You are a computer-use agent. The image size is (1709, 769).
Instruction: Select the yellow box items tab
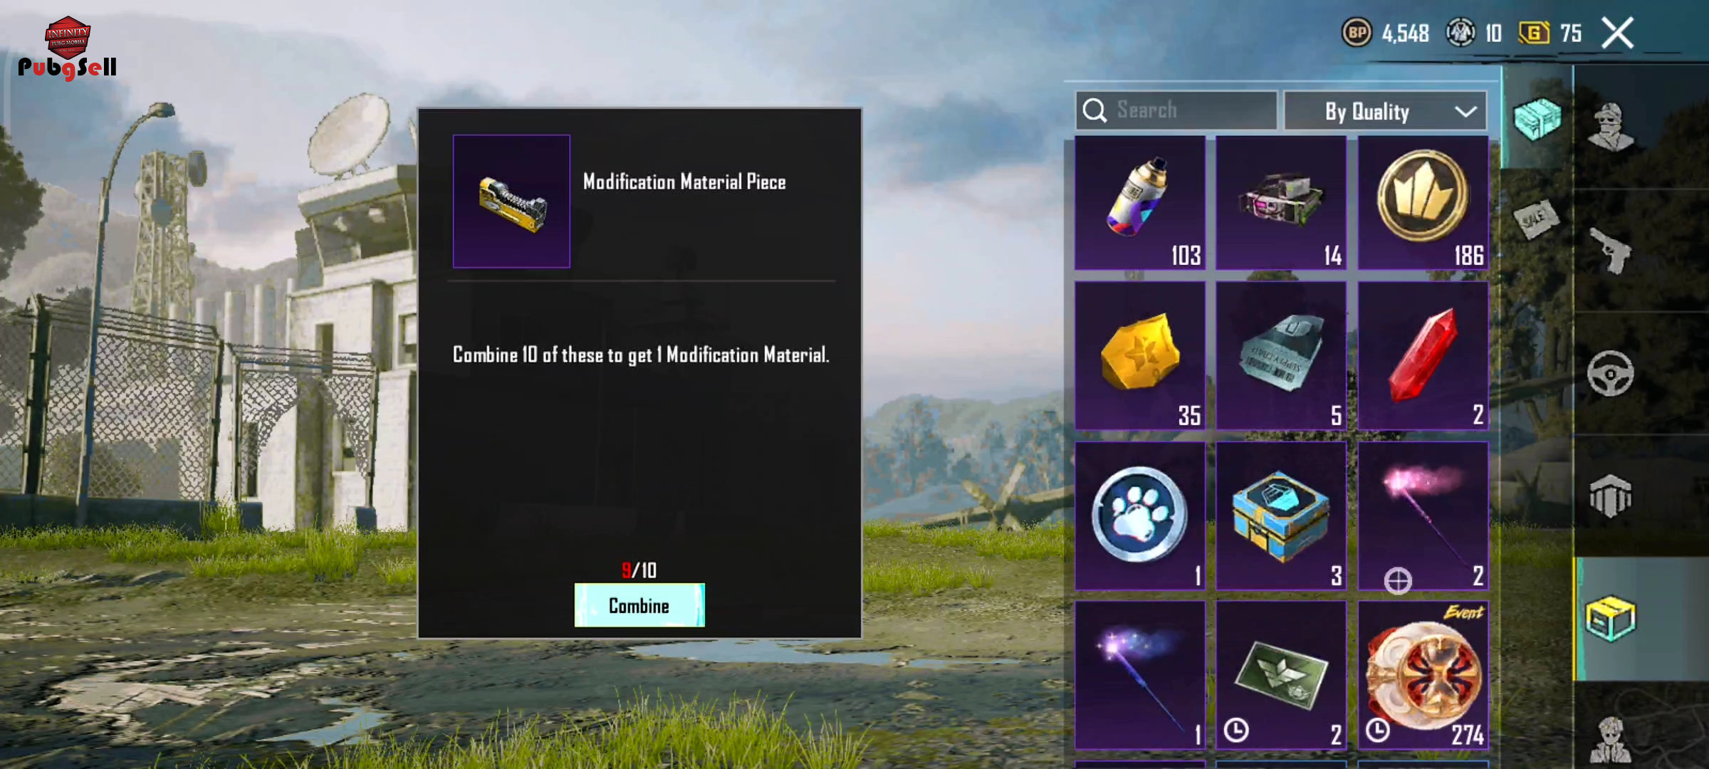1611,619
